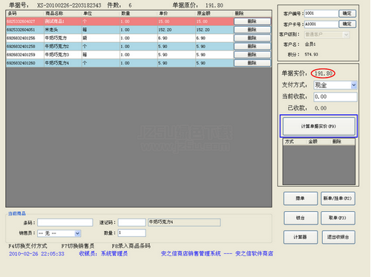
Task: Select barcode cell 6926832401259
Action: [25, 55]
